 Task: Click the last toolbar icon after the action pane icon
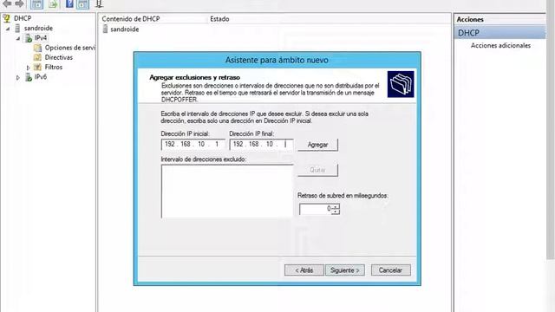click(100, 4)
